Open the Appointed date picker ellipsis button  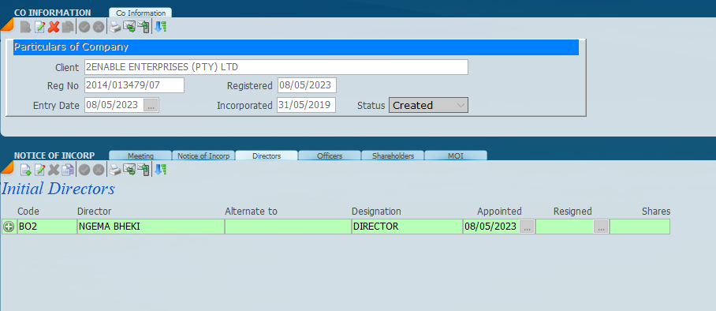527,227
